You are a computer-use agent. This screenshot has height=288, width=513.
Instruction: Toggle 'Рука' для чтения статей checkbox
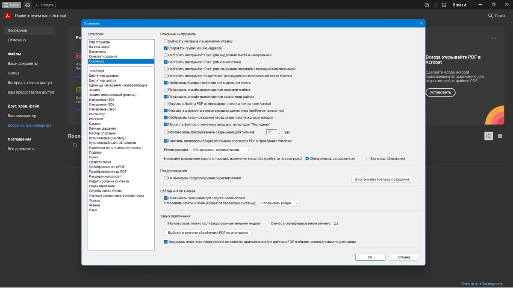[x=166, y=62]
